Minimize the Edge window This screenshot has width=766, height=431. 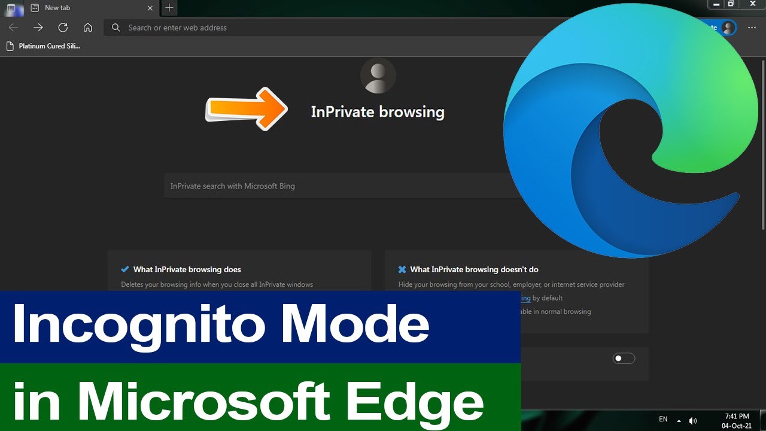[x=716, y=4]
